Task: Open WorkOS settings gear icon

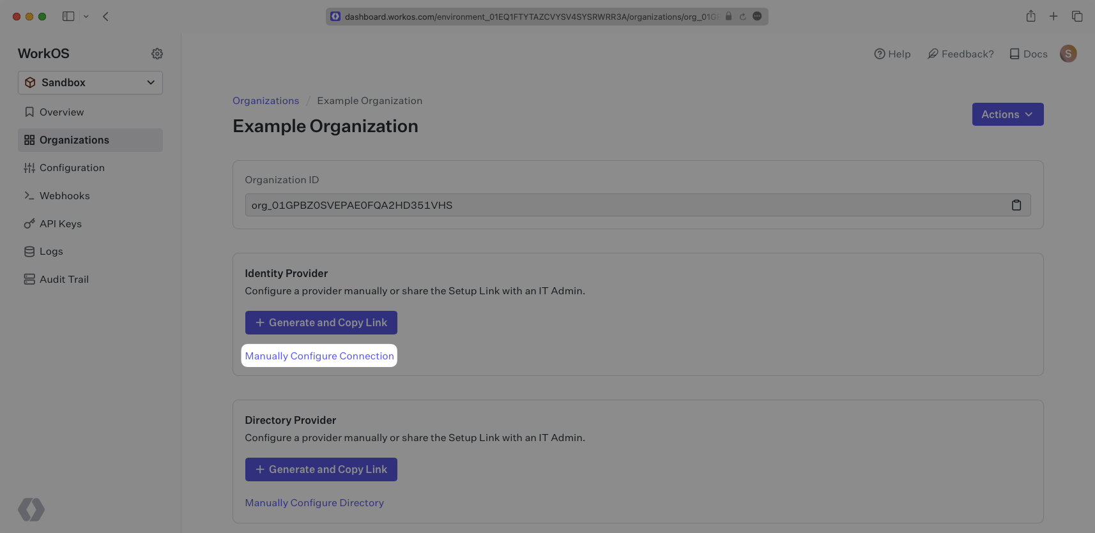Action: [x=157, y=54]
